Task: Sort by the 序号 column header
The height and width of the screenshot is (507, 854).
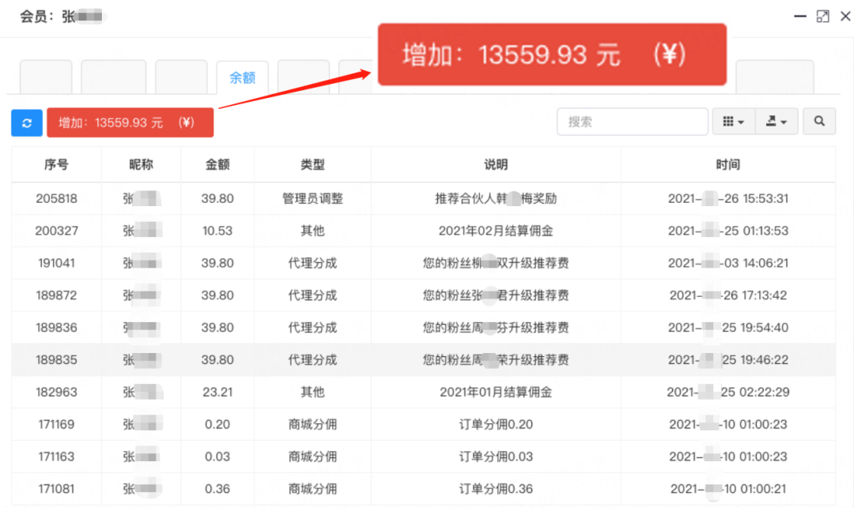Action: click(x=56, y=165)
